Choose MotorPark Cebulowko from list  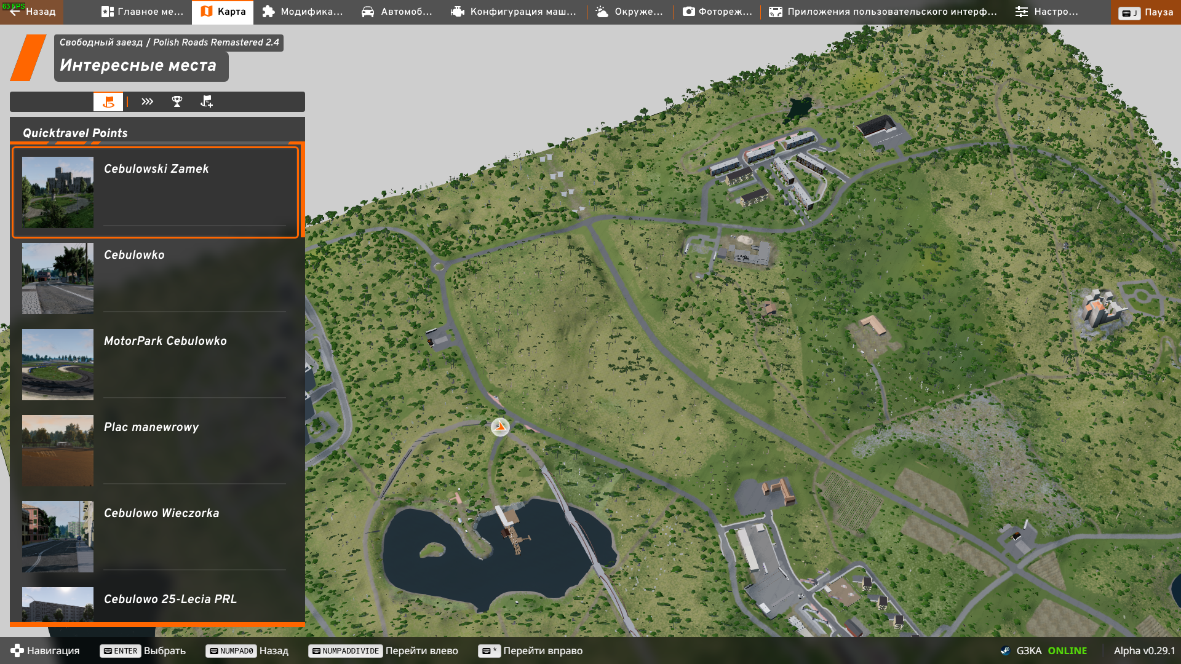[x=155, y=365]
